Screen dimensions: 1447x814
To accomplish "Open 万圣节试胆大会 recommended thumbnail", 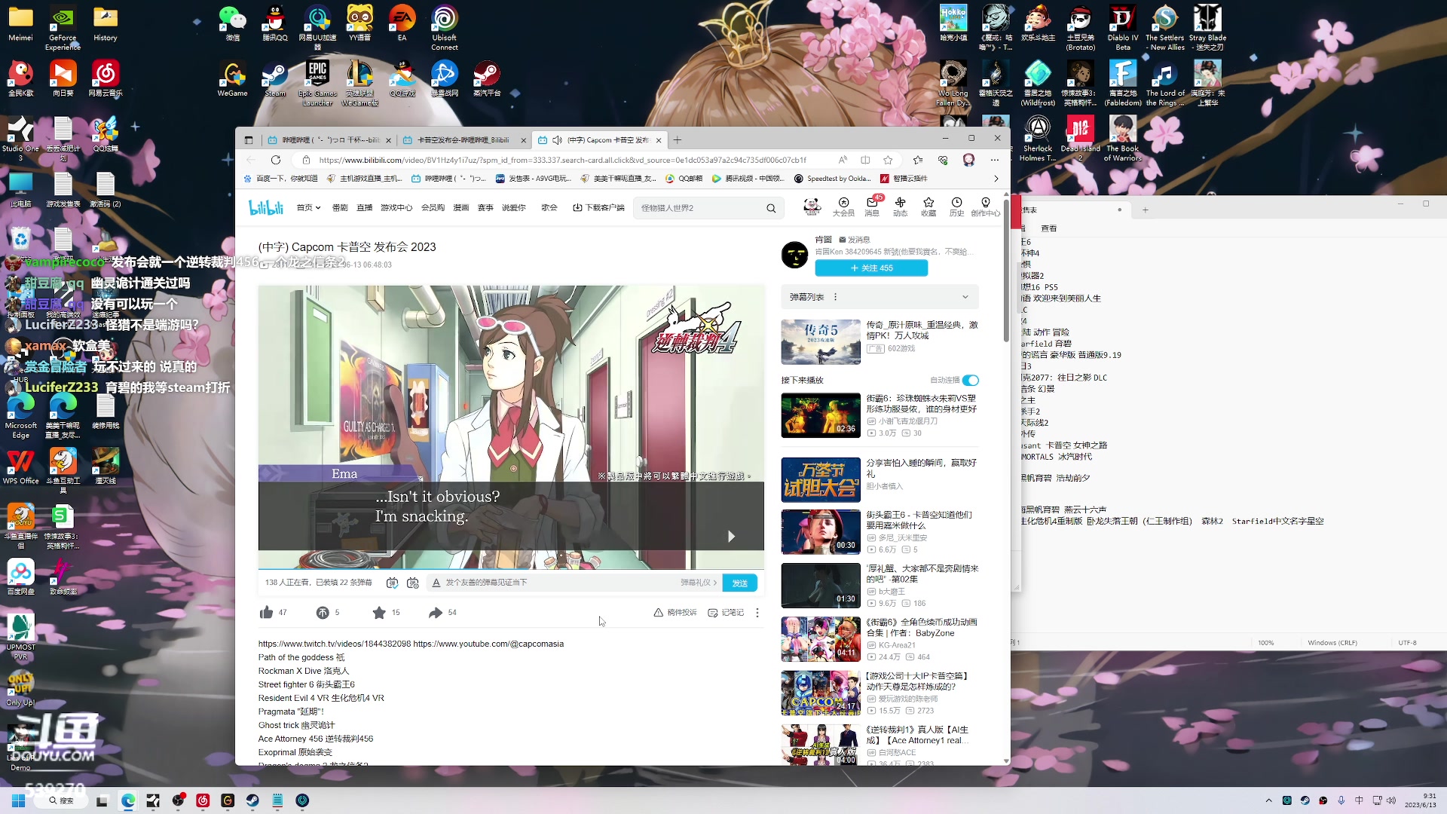I will pyautogui.click(x=821, y=480).
